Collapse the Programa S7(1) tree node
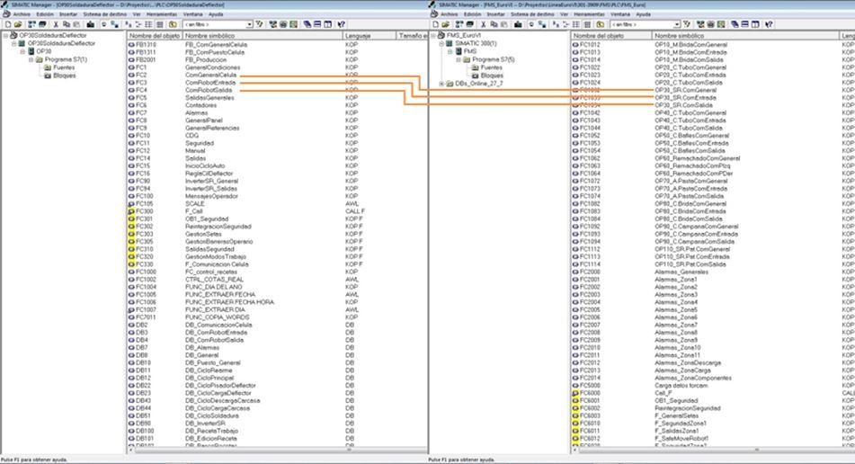 pyautogui.click(x=31, y=59)
